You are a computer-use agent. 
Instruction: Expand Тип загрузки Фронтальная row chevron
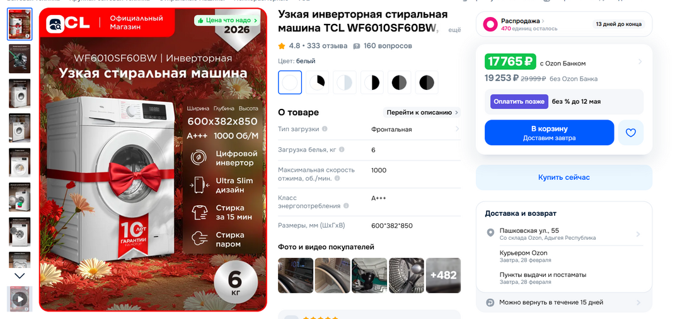pyautogui.click(x=457, y=129)
